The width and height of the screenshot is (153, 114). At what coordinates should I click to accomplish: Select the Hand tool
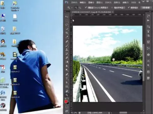67,91
